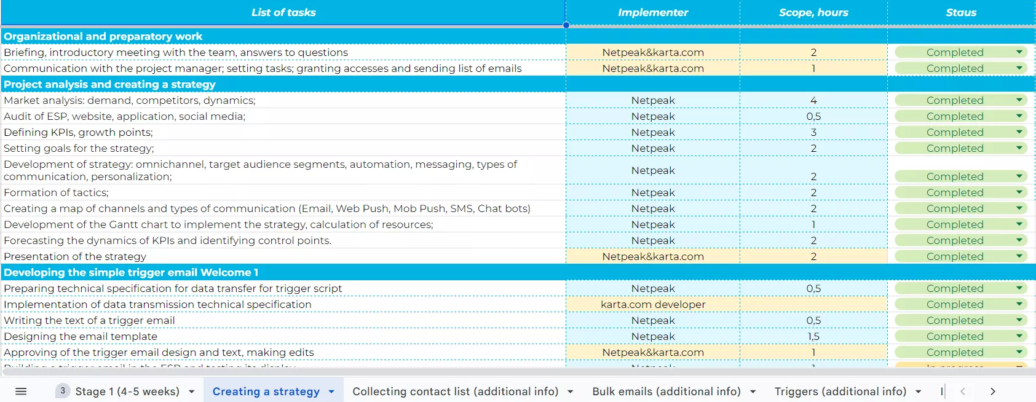Open Stage 1 (4-5 weeks) tab menu arrow
Viewport: 1036px width, 402px height.
[x=192, y=392]
